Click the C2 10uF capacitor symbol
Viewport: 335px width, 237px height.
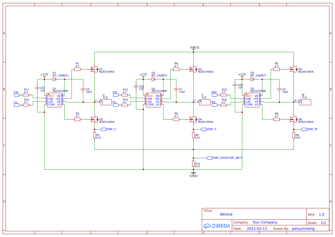click(x=83, y=89)
